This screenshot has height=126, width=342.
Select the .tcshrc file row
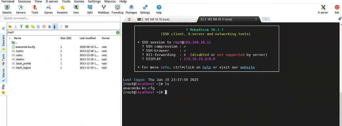click(64, 51)
